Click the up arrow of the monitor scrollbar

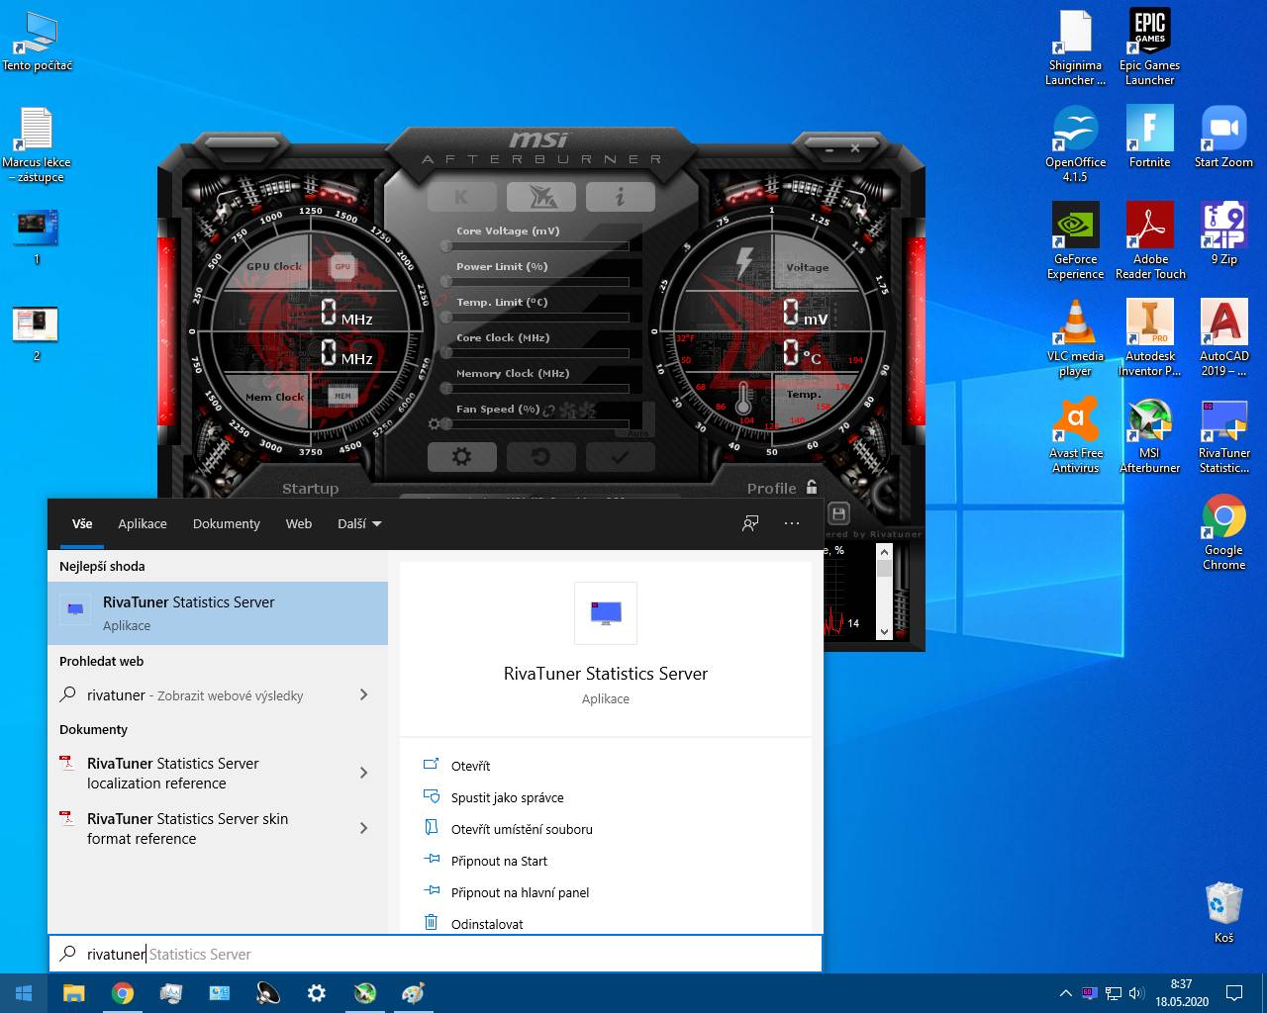pyautogui.click(x=884, y=551)
